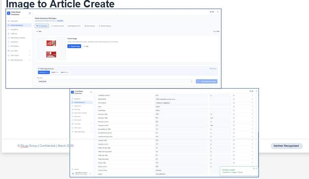Dismiss the Extraction complete notification

256,169
